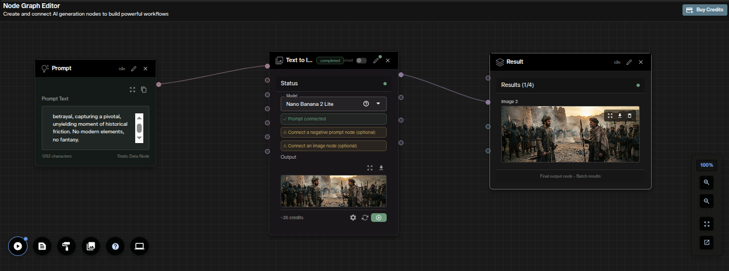Click the Result node layers icon
The height and width of the screenshot is (271, 729).
tap(500, 62)
